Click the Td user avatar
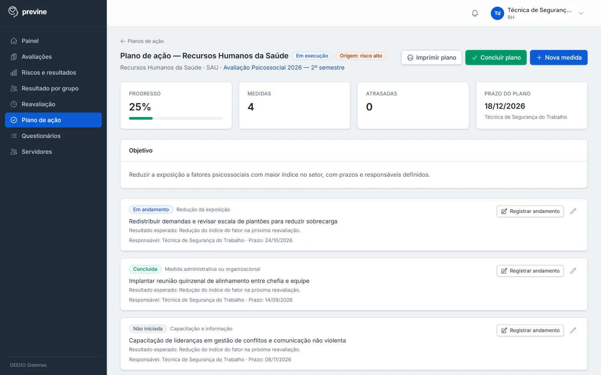Screen dimensions: 601x375 click(497, 13)
